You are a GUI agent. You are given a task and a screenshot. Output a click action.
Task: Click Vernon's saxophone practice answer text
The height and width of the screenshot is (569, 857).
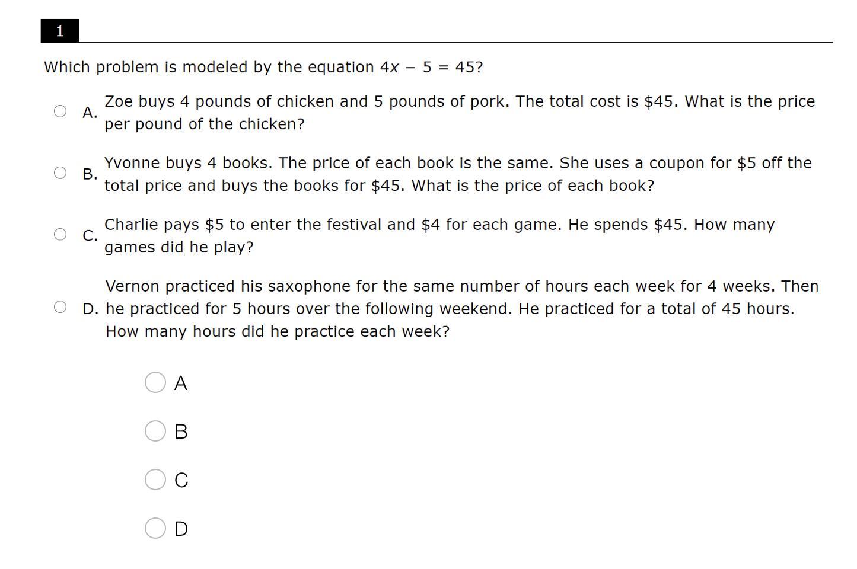[x=461, y=308]
